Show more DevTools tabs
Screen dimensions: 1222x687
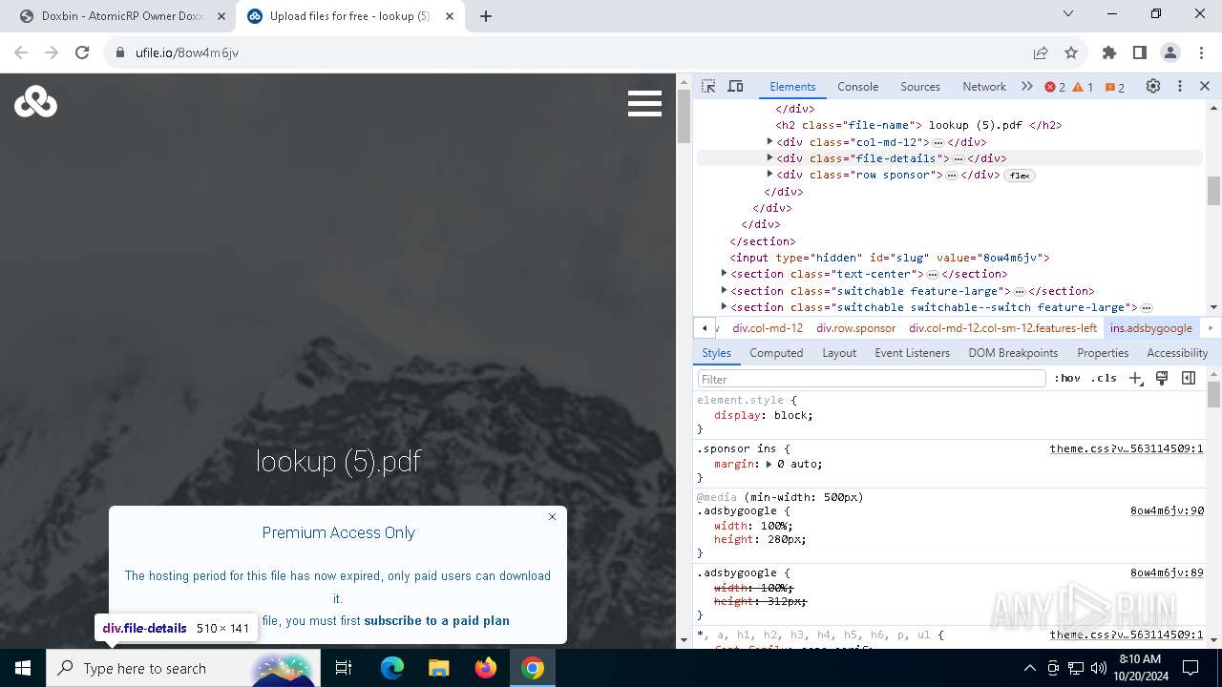tap(1026, 86)
